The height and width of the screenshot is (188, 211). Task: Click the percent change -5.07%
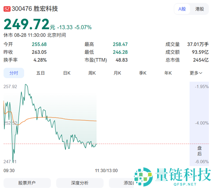coord(83,27)
